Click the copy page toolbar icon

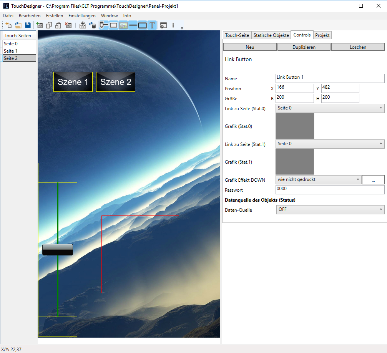coord(49,25)
